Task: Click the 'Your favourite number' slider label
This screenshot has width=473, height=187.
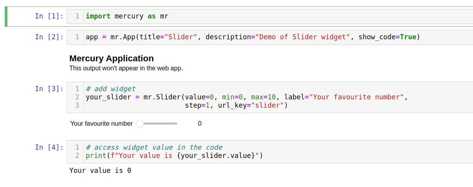Action: [x=102, y=124]
